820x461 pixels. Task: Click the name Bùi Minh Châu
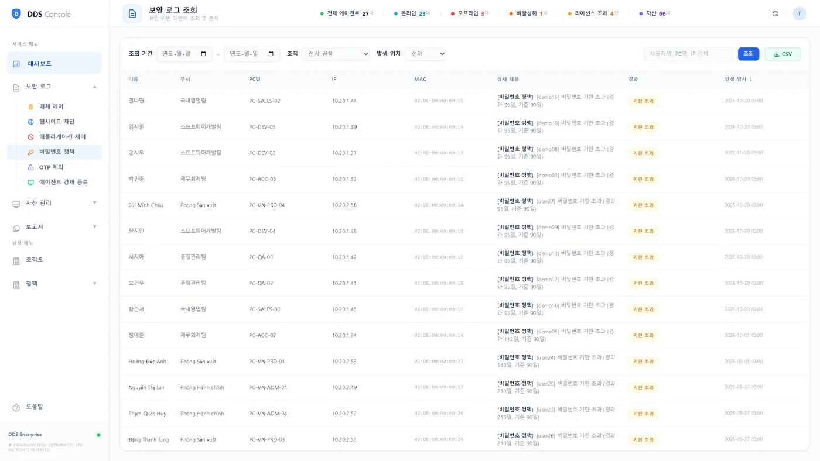(x=146, y=205)
